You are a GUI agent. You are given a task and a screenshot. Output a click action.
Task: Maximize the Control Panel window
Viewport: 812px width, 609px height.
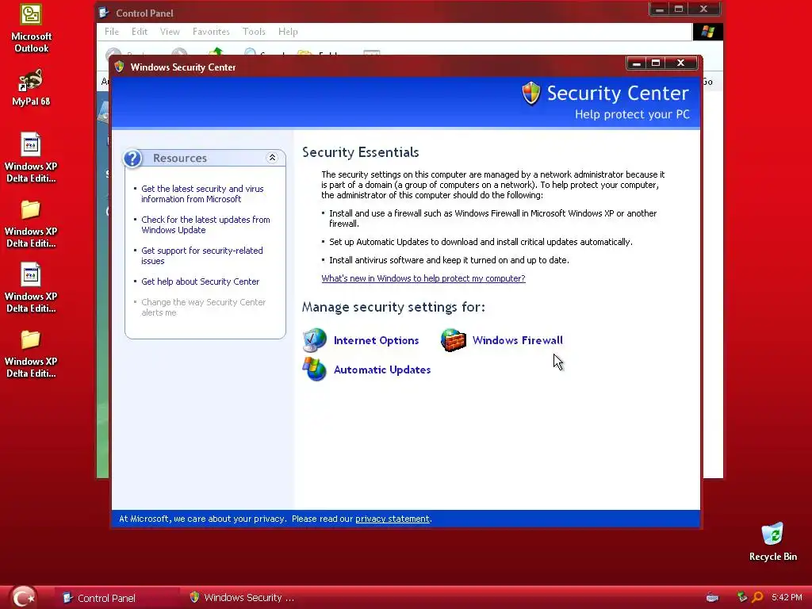(679, 9)
